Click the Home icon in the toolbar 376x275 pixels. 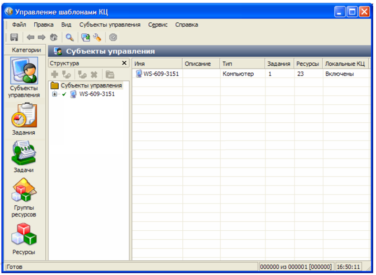(54, 37)
